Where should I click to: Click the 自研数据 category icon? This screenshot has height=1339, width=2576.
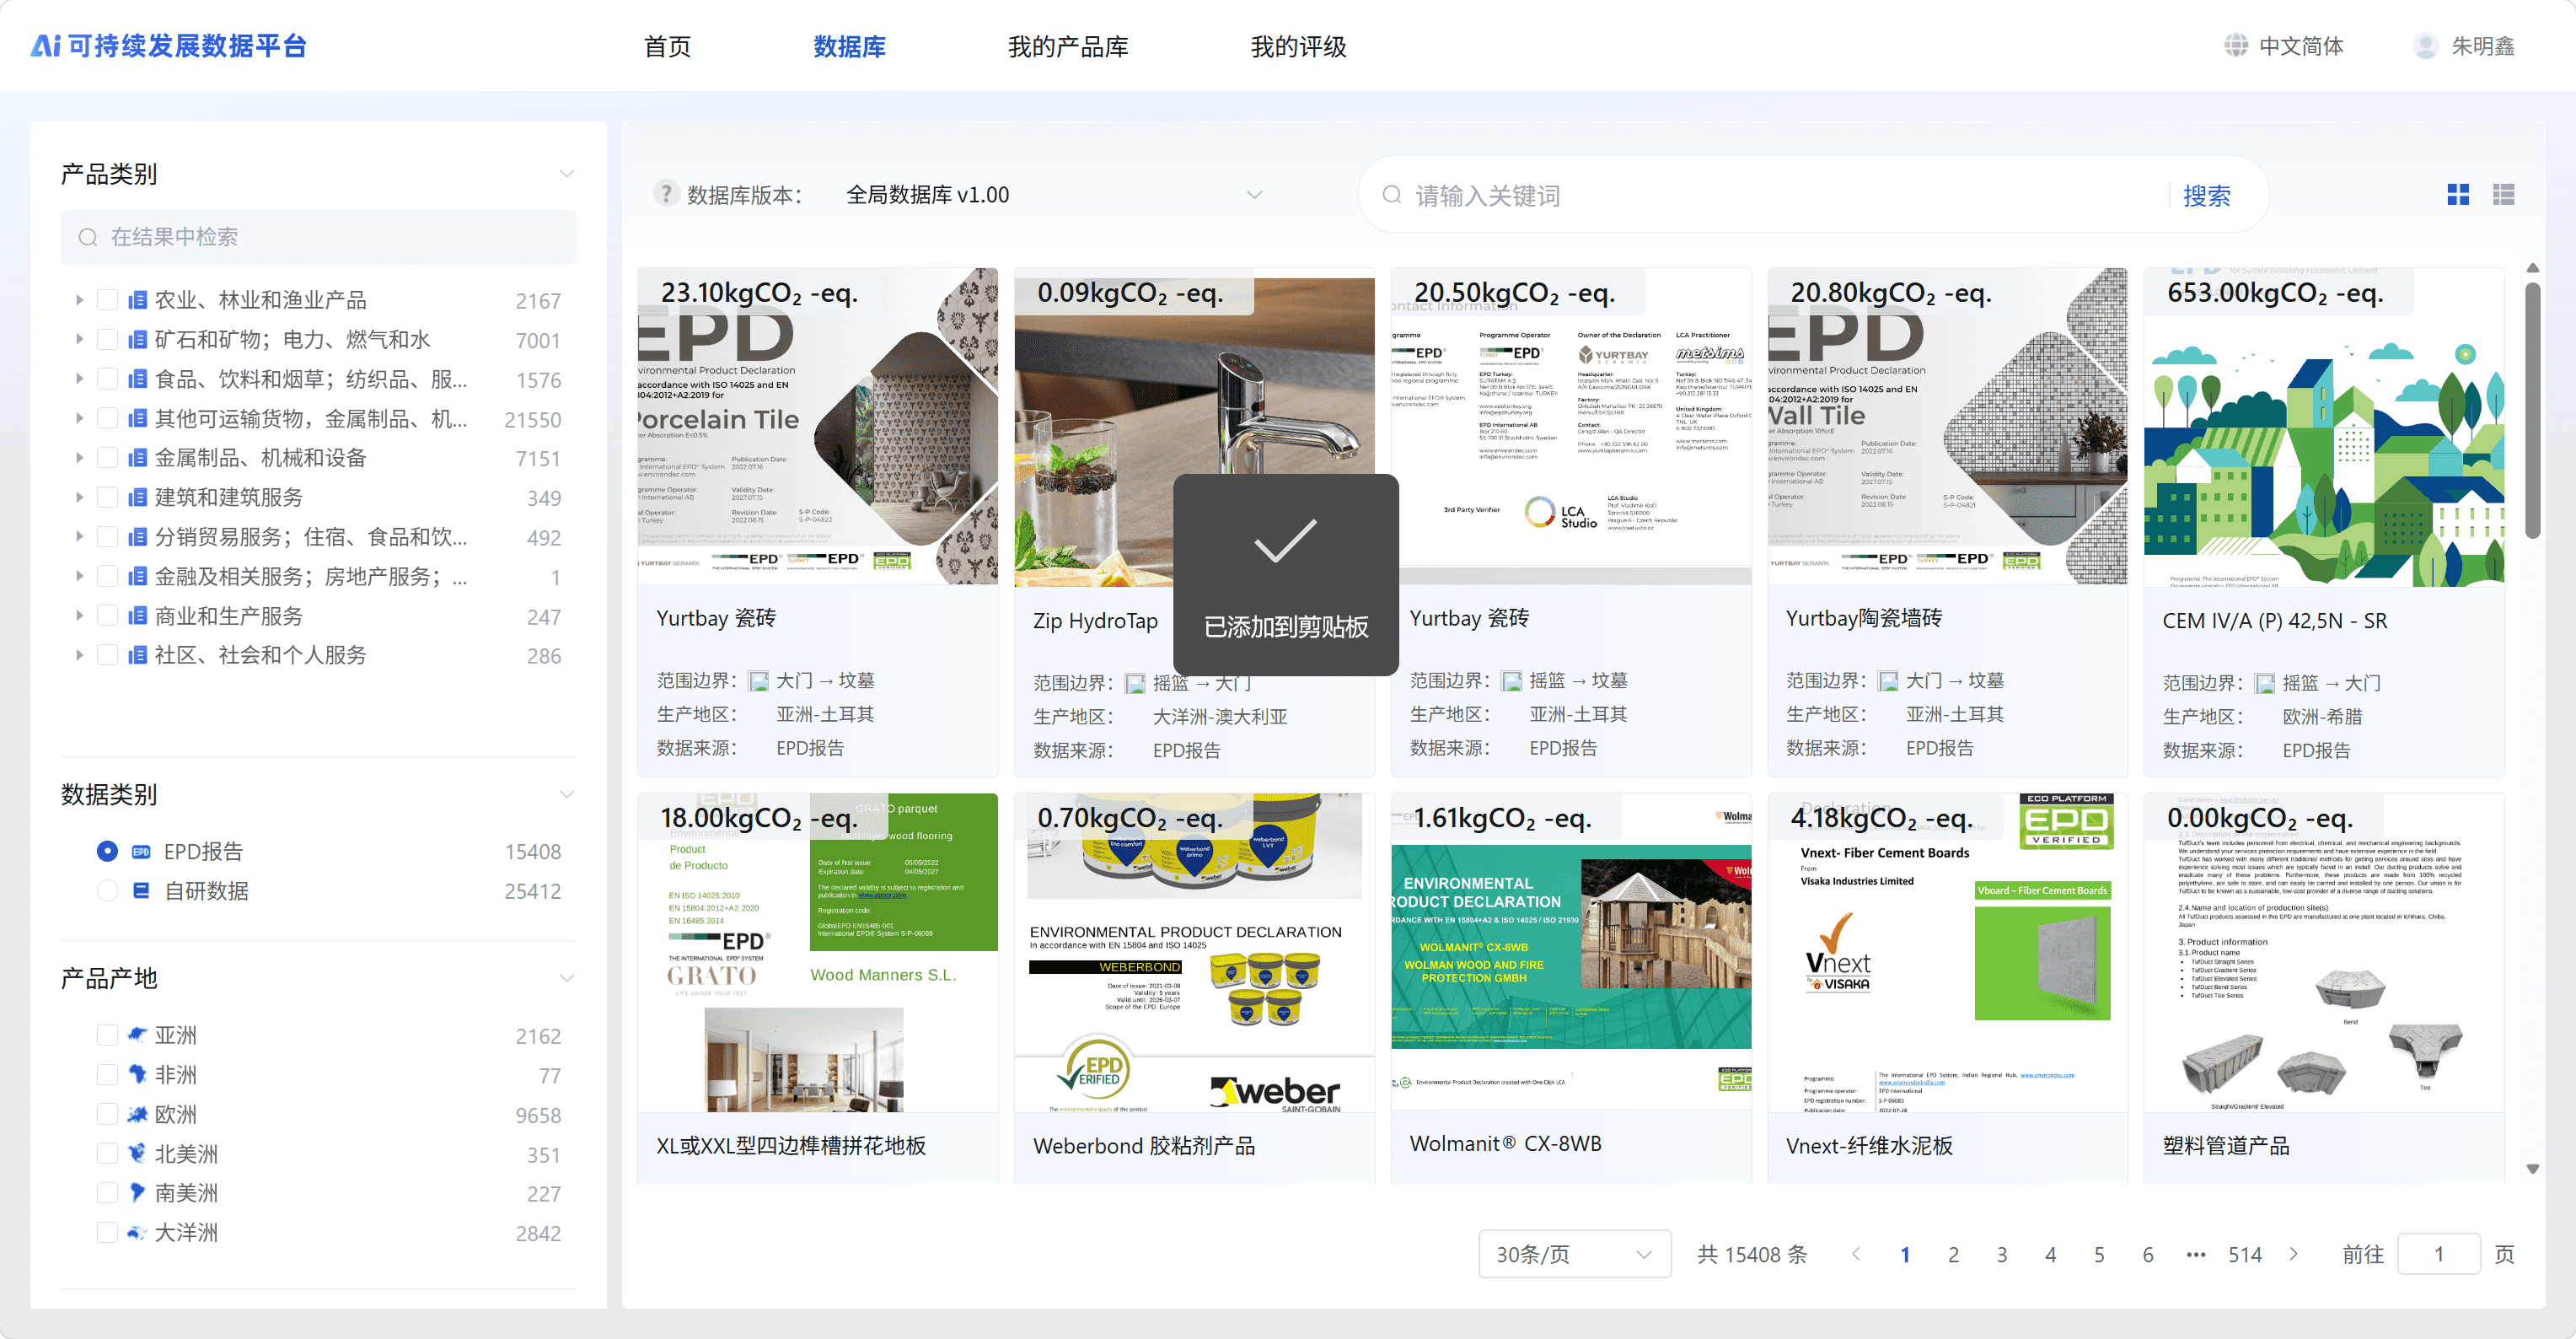point(141,891)
